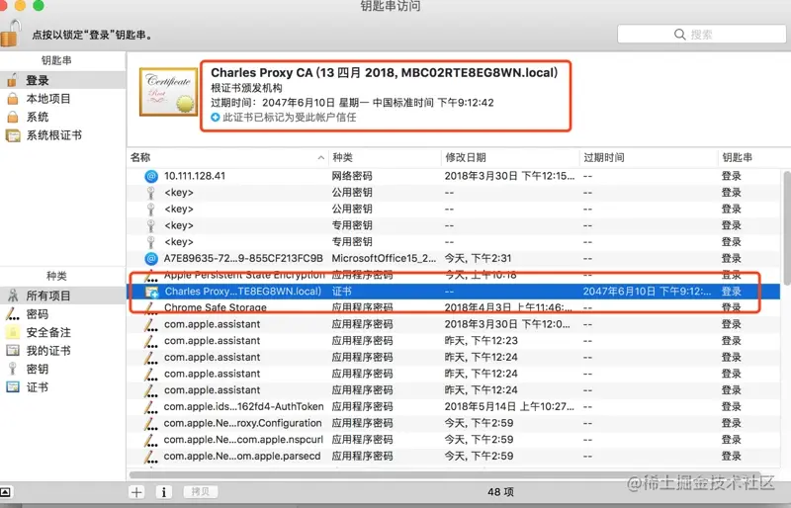Sort by the 过期时间 column header
The width and height of the screenshot is (791, 508).
click(x=649, y=157)
